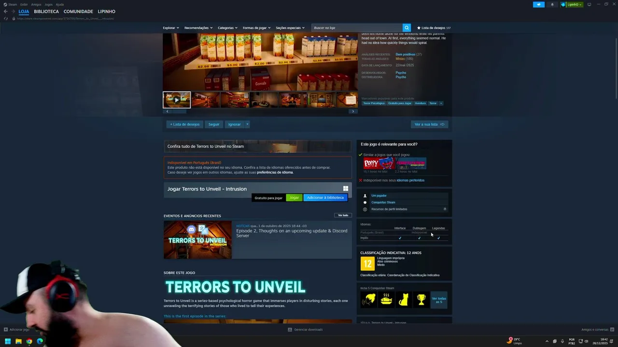Open the Exibir menu
Image resolution: width=618 pixels, height=347 pixels.
[24, 4]
